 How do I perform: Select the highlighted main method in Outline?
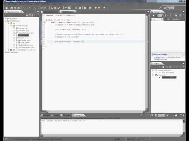[x=169, y=78]
